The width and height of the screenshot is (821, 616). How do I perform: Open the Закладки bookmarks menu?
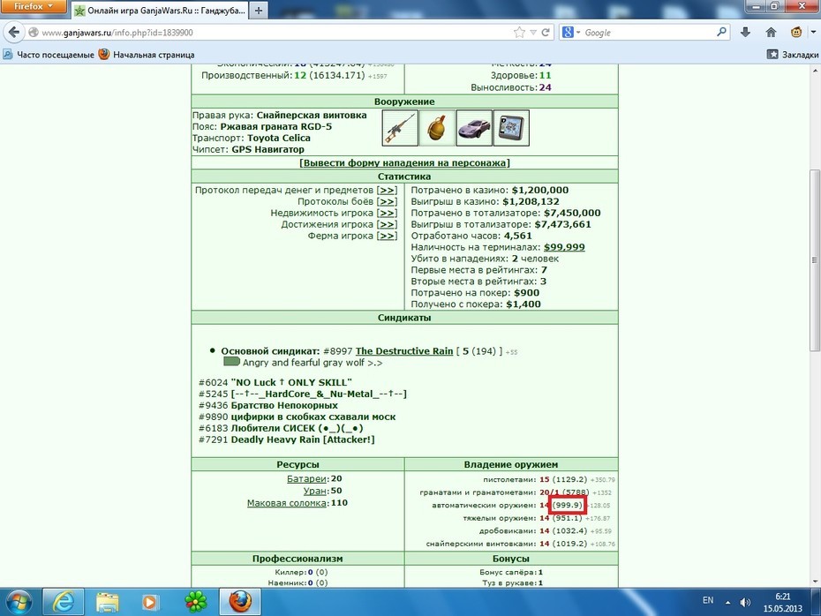[x=793, y=55]
